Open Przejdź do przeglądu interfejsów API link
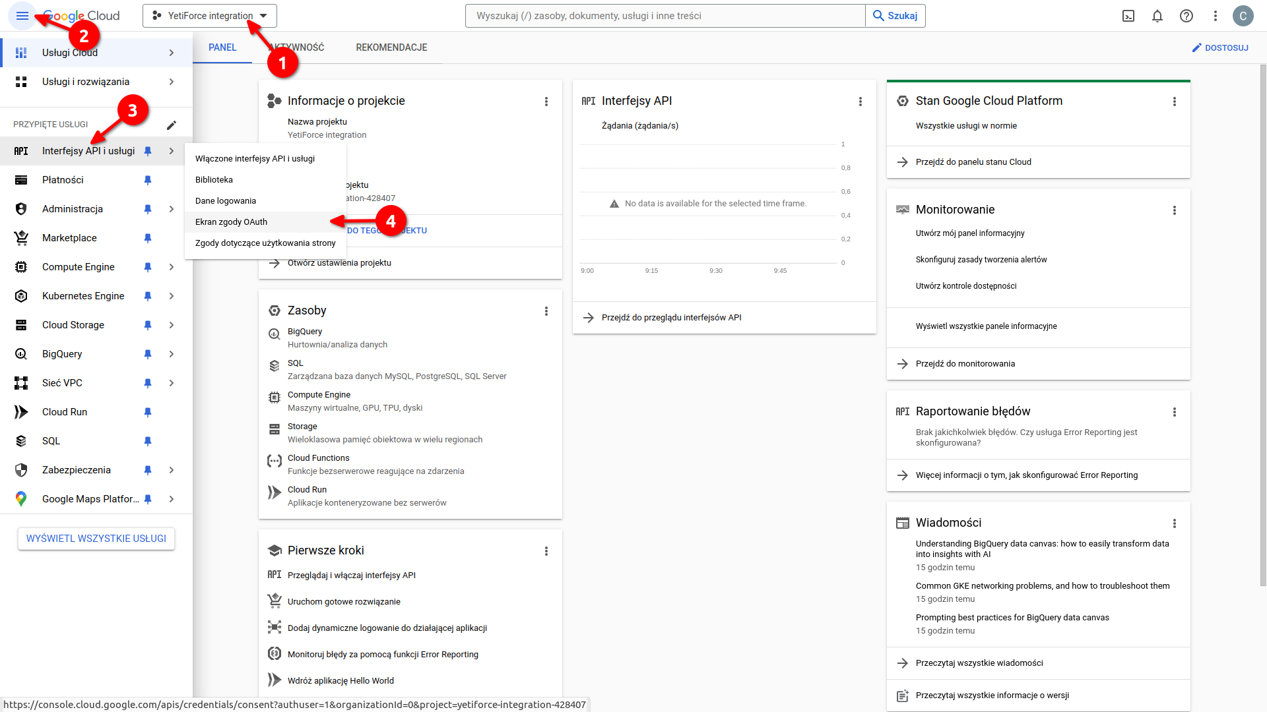Screen dimensions: 1267x712 [x=672, y=318]
